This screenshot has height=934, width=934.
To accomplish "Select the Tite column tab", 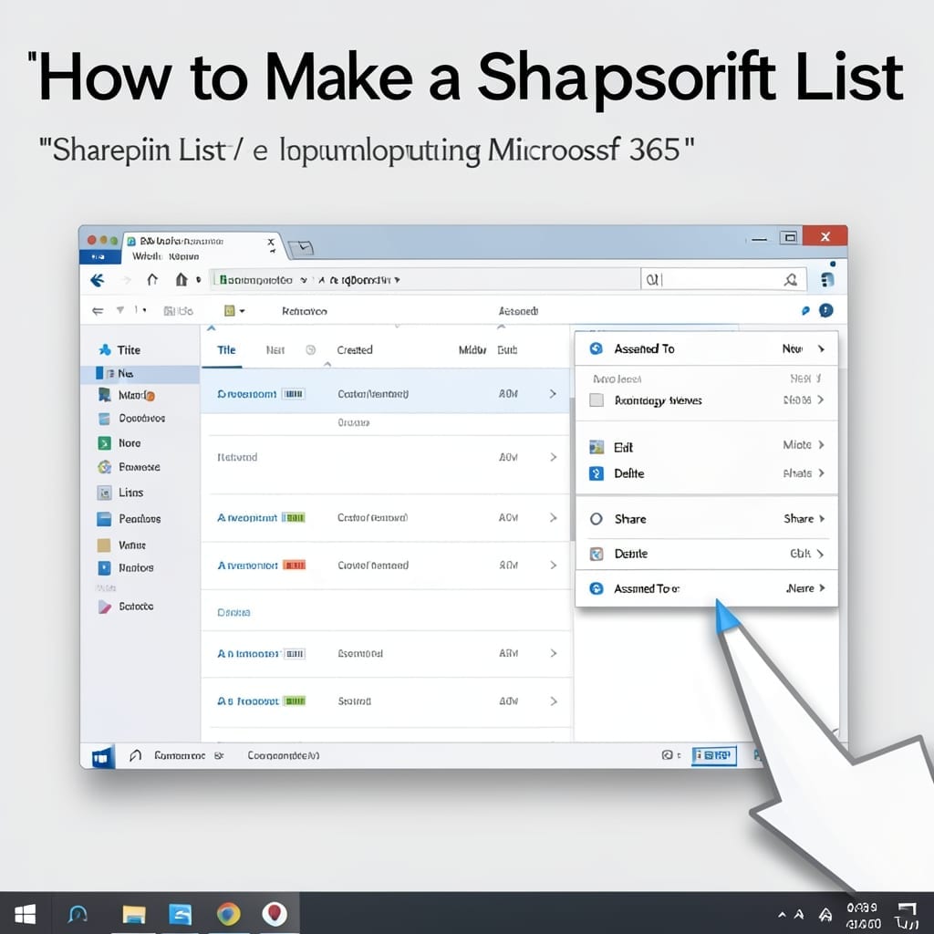I will pos(226,350).
